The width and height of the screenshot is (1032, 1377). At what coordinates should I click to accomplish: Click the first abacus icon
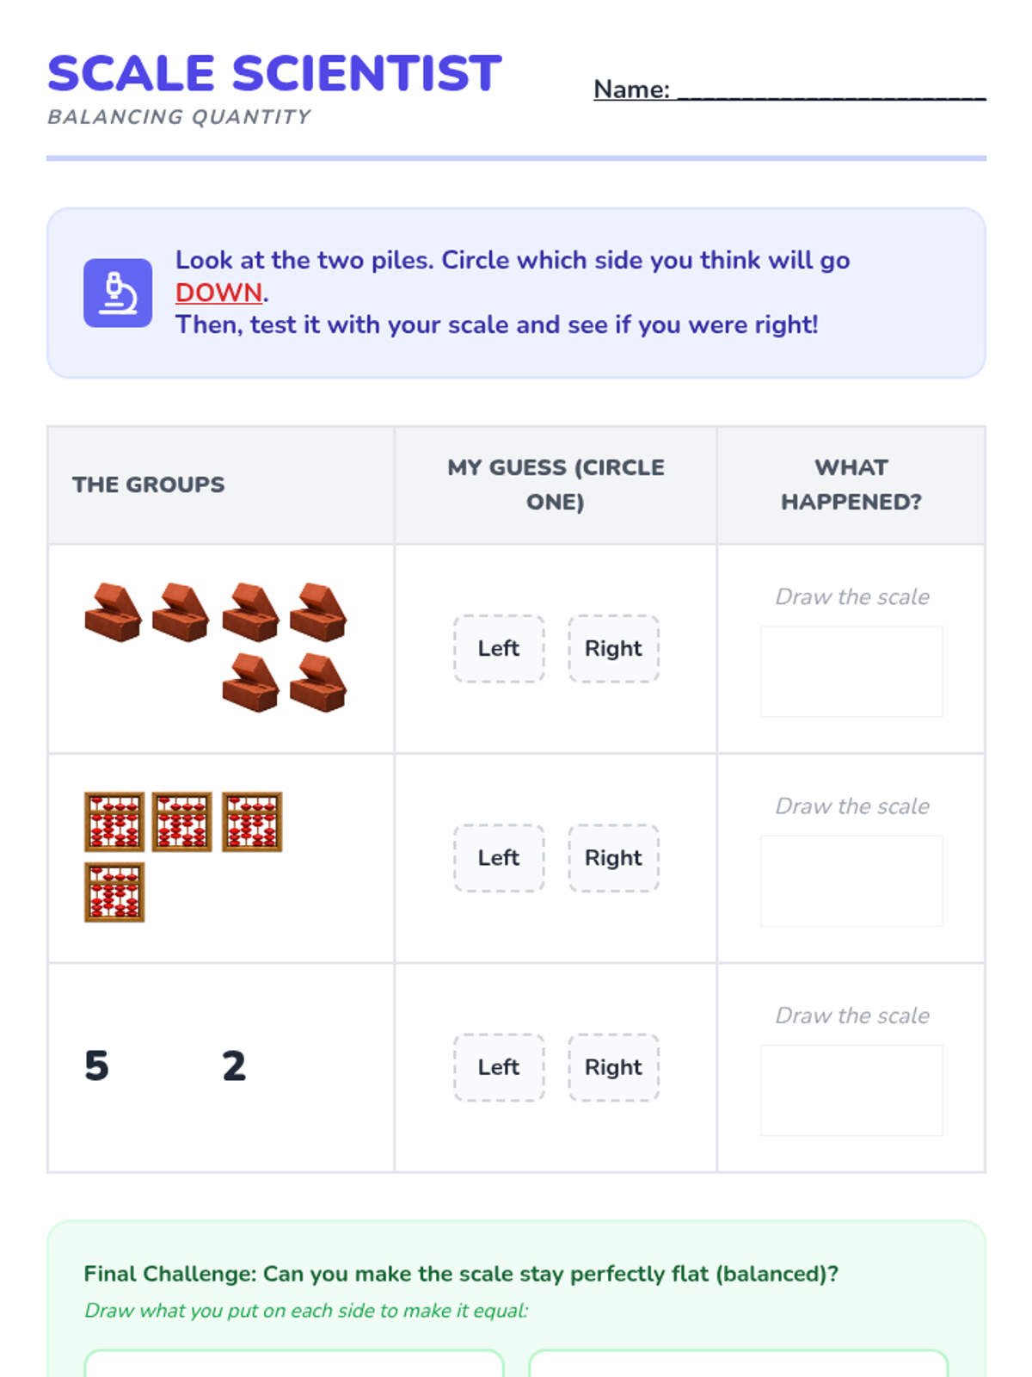pyautogui.click(x=114, y=822)
